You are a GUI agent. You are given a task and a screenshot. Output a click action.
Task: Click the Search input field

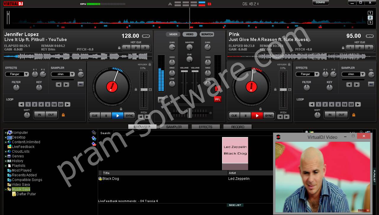point(207,133)
